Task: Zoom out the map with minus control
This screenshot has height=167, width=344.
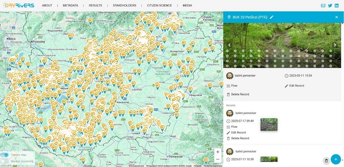Action: (x=217, y=159)
